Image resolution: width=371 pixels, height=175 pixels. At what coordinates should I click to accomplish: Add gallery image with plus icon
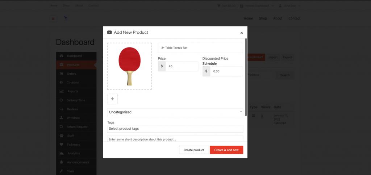point(112,99)
